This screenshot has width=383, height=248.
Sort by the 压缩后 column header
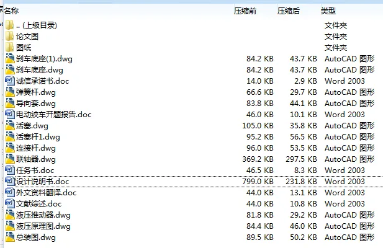click(289, 11)
